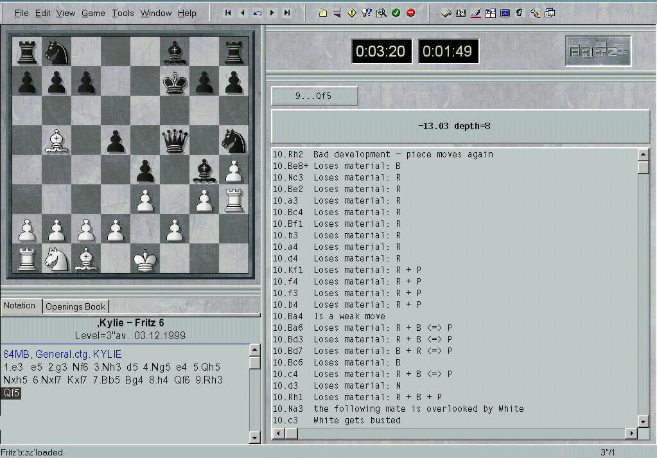The width and height of the screenshot is (657, 458).
Task: Click the scroll down arrow in analysis list
Action: pos(644,421)
